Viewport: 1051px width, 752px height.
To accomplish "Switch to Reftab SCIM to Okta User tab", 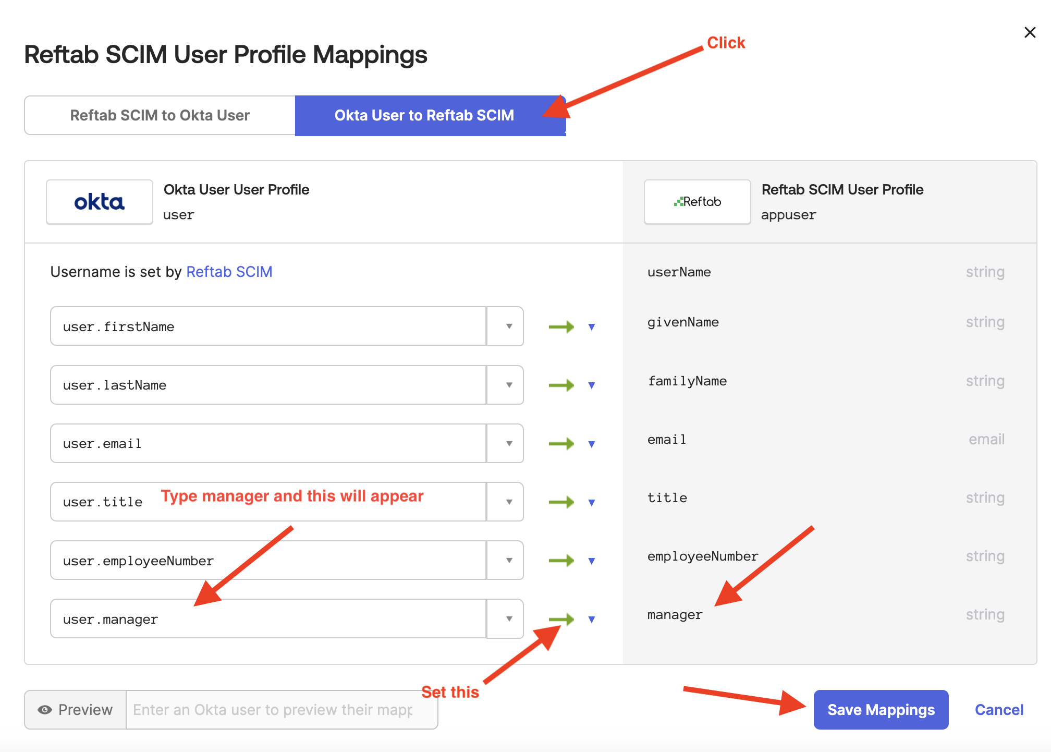I will (x=160, y=115).
